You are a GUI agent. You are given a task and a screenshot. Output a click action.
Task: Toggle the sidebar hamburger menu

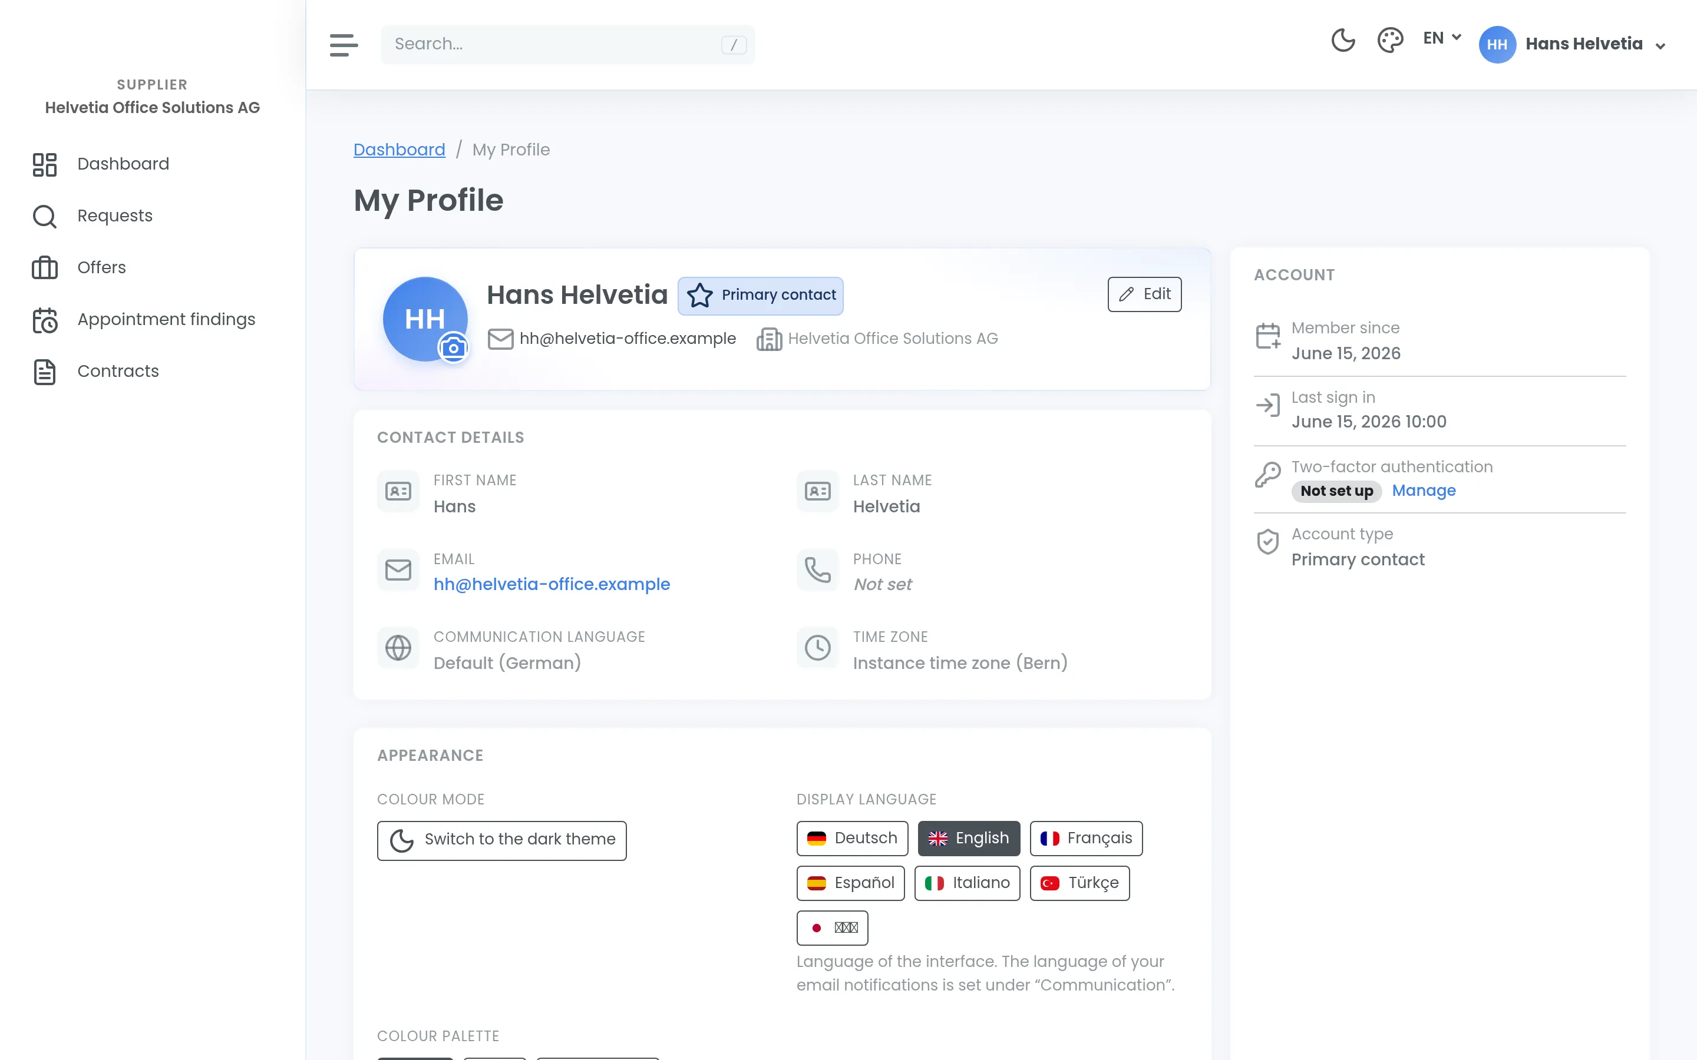[344, 45]
